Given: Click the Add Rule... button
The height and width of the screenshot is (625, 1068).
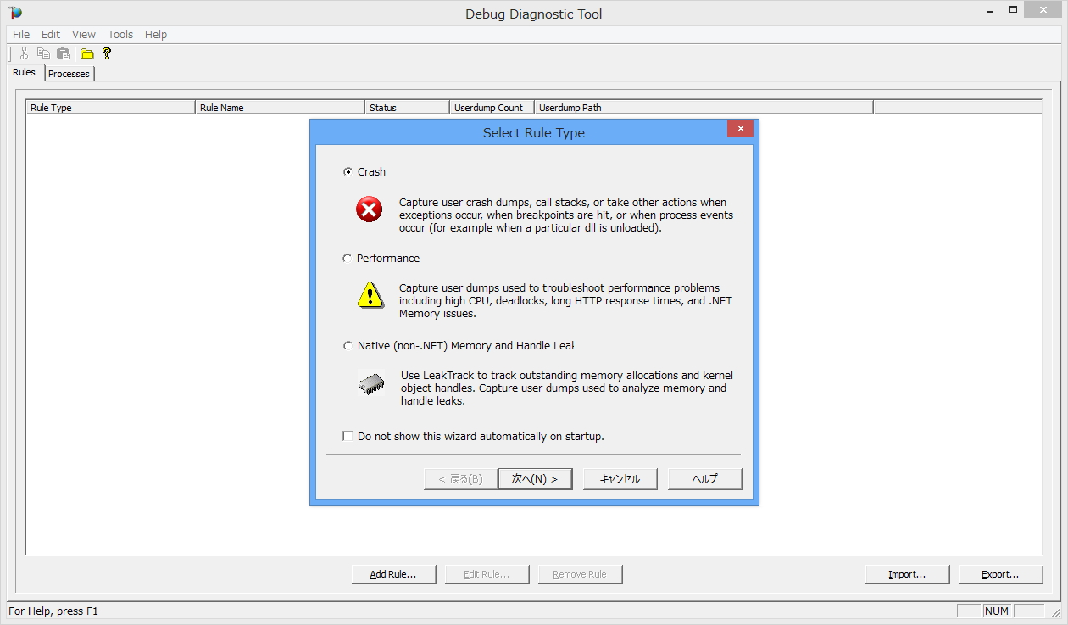Looking at the screenshot, I should pyautogui.click(x=394, y=574).
